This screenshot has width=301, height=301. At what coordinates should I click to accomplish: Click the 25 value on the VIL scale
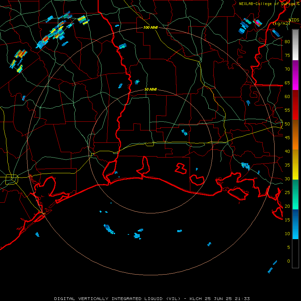pos(287,193)
